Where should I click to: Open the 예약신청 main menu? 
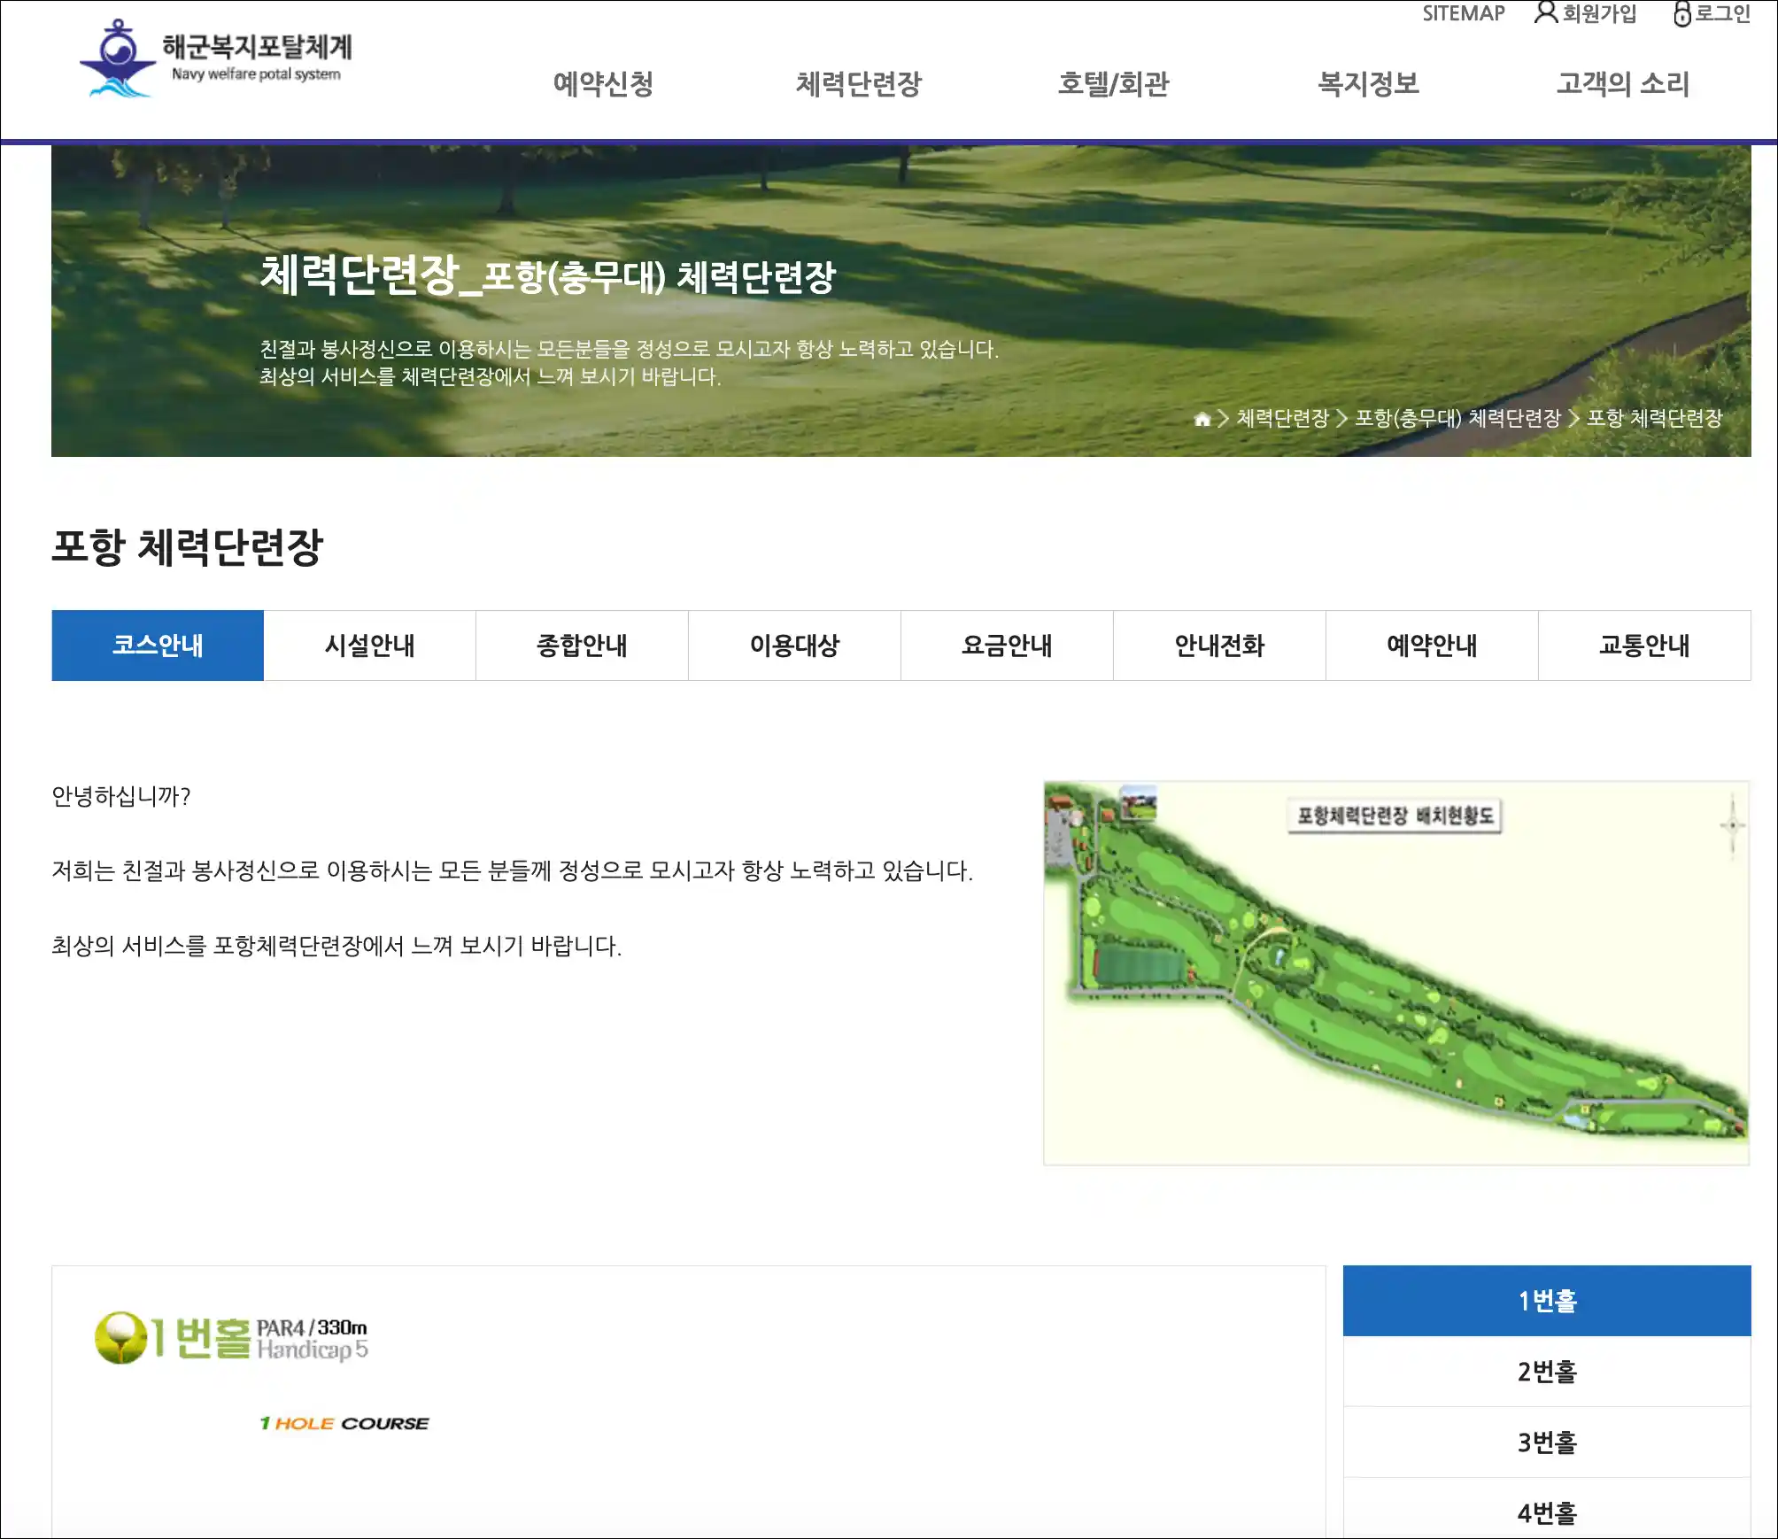tap(603, 84)
